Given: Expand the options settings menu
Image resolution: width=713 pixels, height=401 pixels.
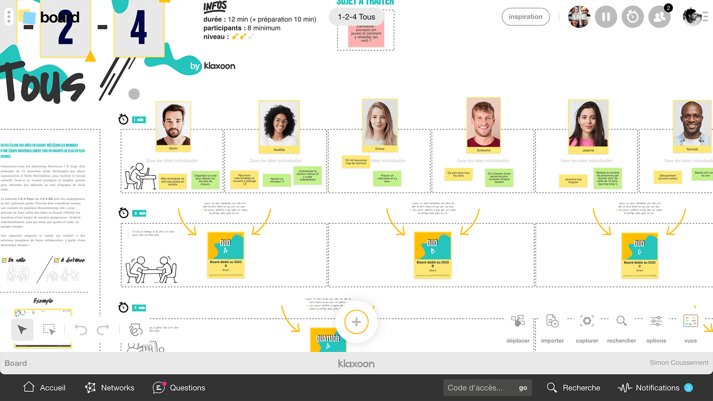Looking at the screenshot, I should [656, 321].
